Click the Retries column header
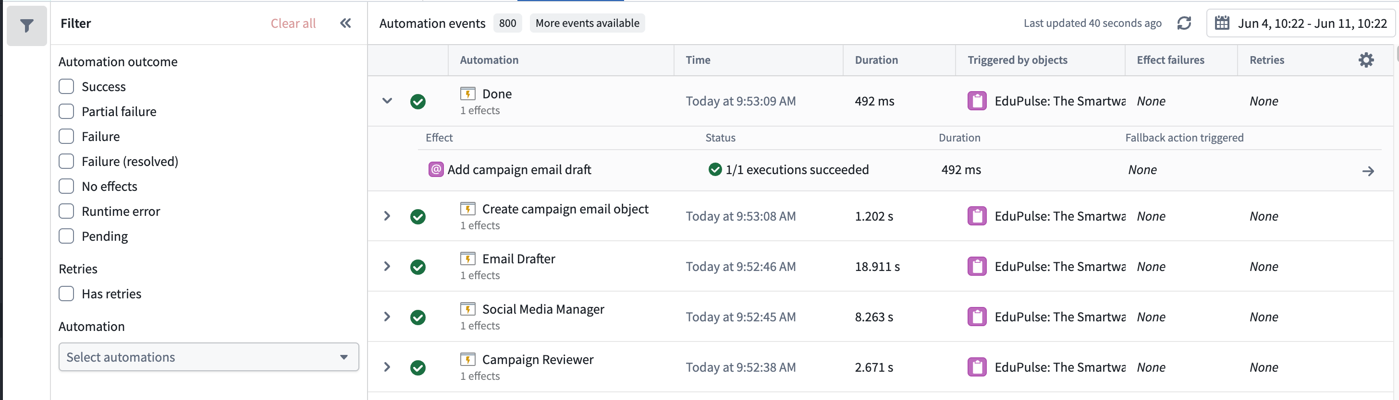This screenshot has height=400, width=1399. 1266,60
